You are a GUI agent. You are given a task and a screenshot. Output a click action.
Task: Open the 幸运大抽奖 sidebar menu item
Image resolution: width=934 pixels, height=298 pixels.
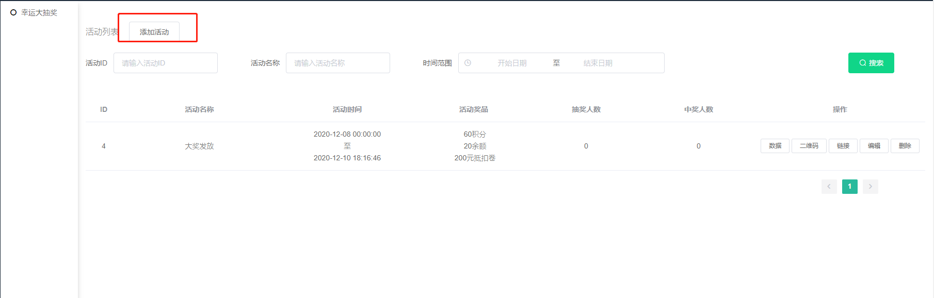coord(39,12)
